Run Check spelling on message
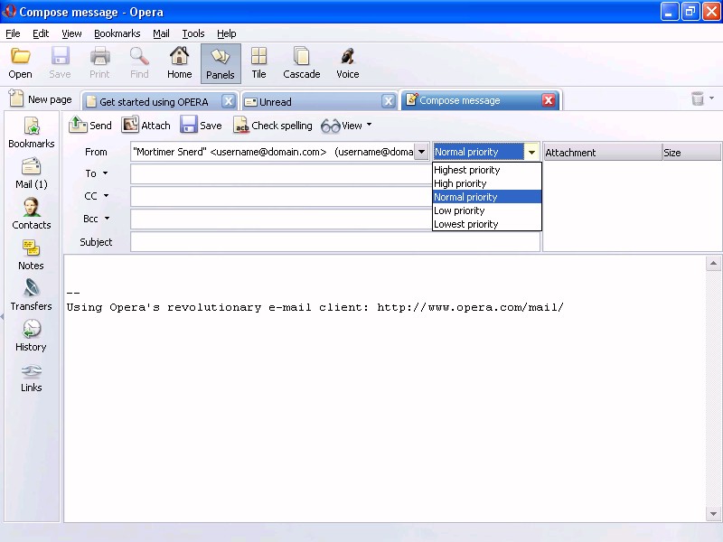Image resolution: width=723 pixels, height=542 pixels. tap(273, 126)
